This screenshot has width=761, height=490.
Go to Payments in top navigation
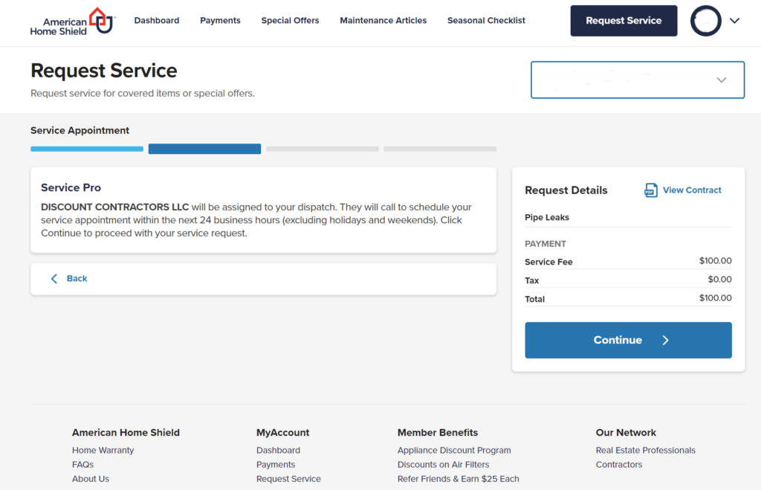click(220, 21)
